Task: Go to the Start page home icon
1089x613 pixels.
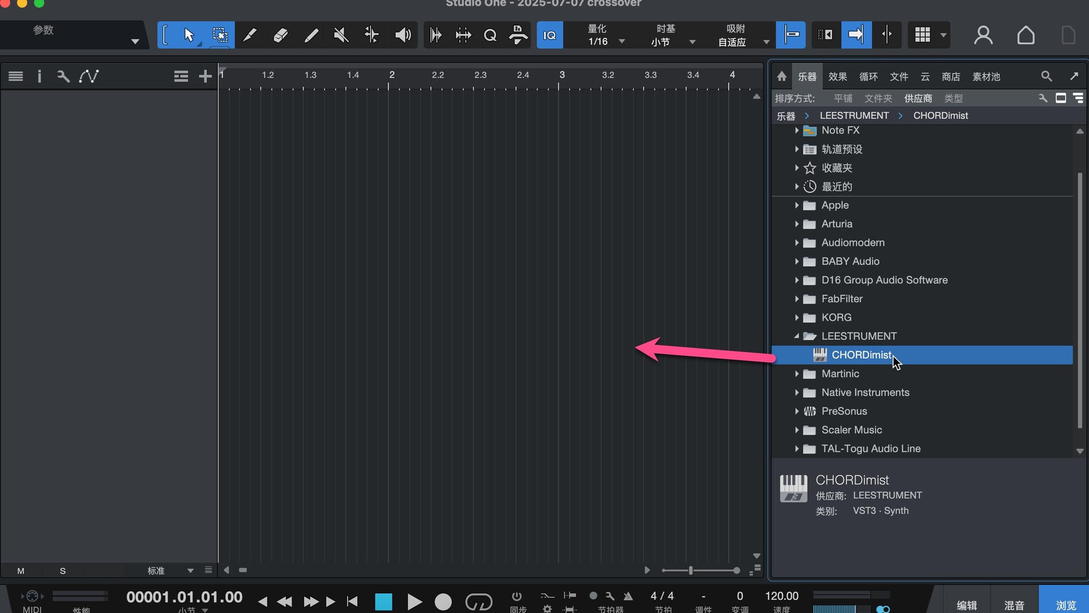Action: tap(1025, 35)
